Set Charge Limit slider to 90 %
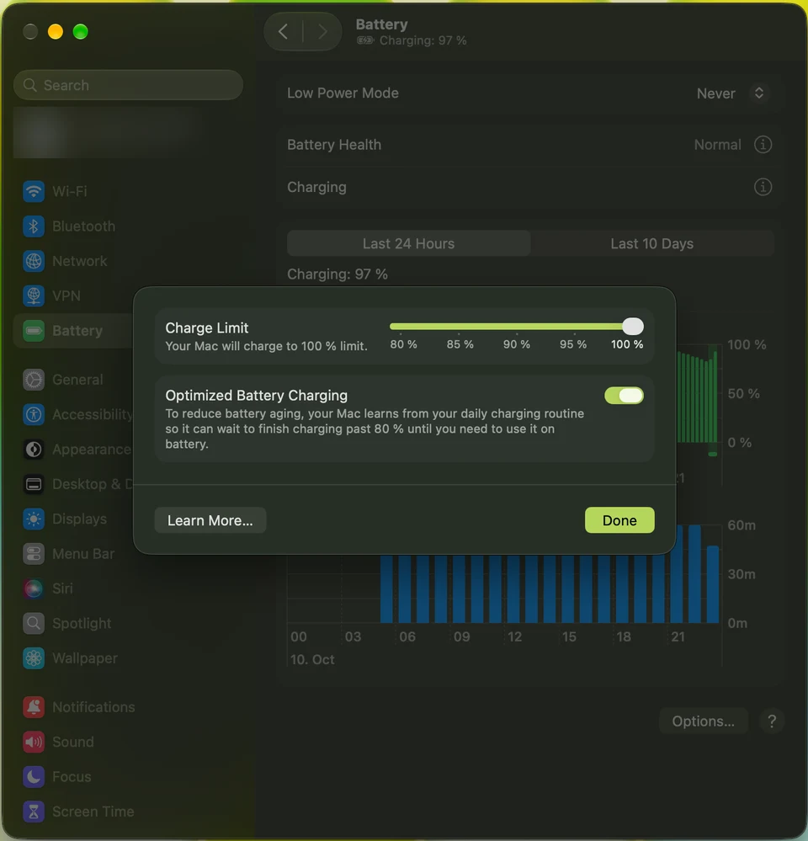The image size is (808, 841). [517, 326]
